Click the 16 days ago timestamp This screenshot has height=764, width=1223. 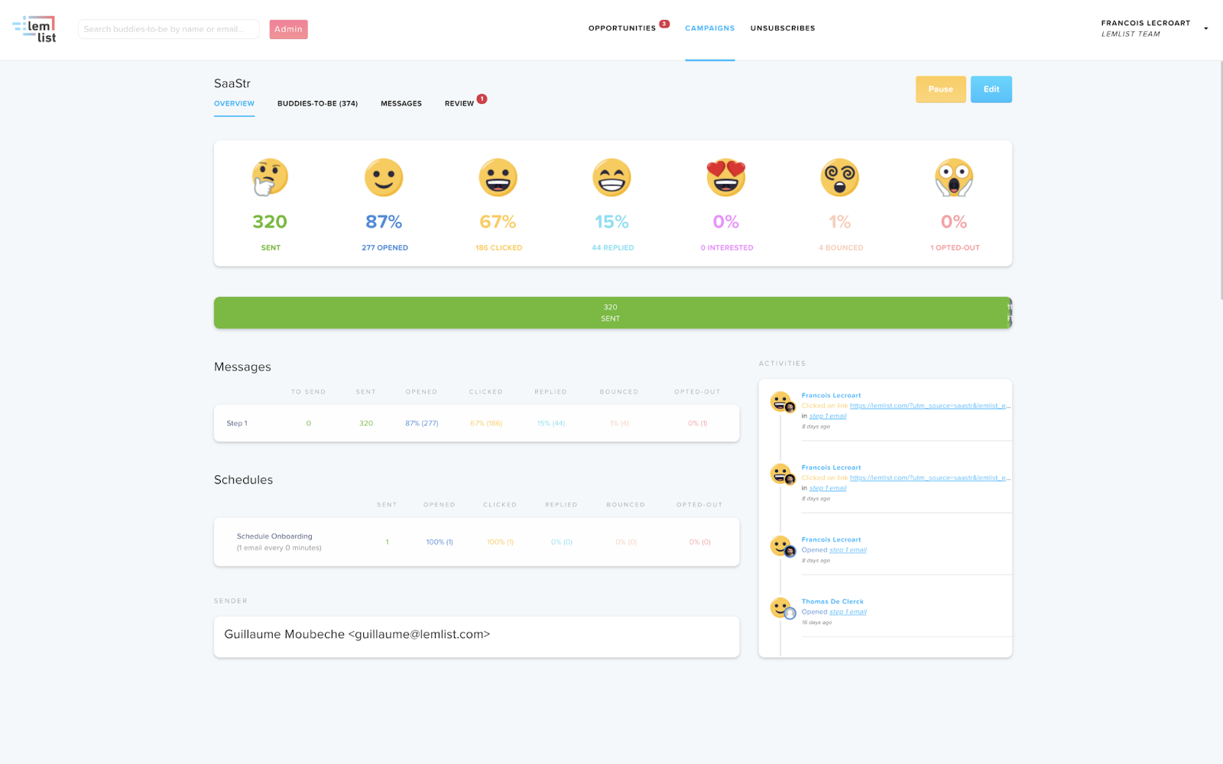pyautogui.click(x=817, y=623)
